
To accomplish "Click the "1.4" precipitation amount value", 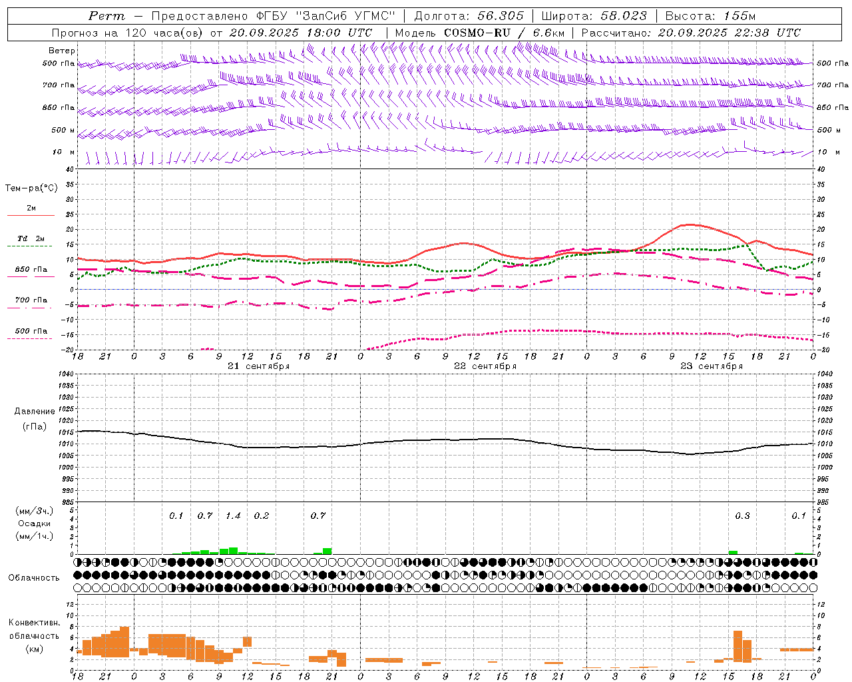I will click(x=233, y=515).
